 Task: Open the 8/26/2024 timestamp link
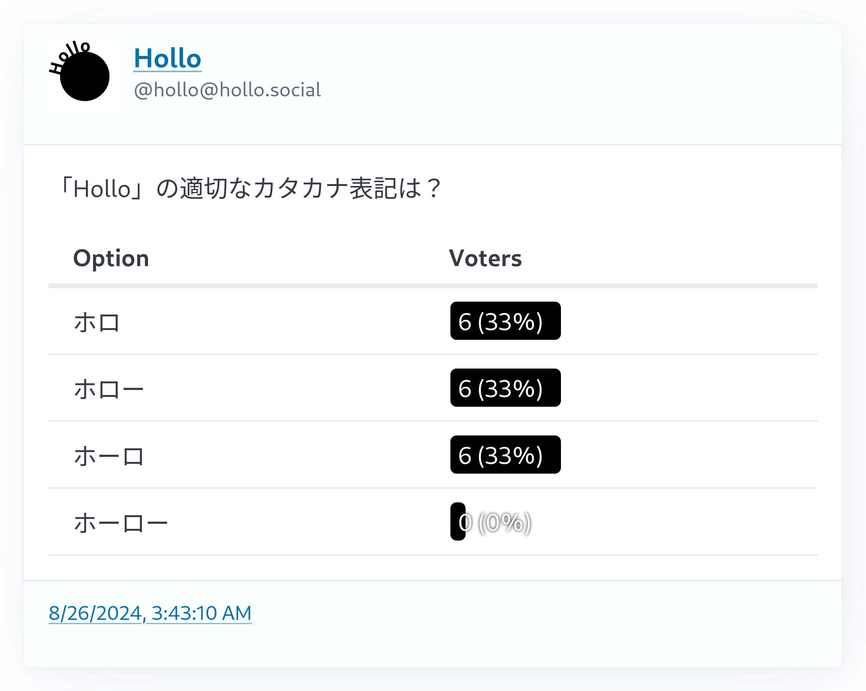click(150, 613)
